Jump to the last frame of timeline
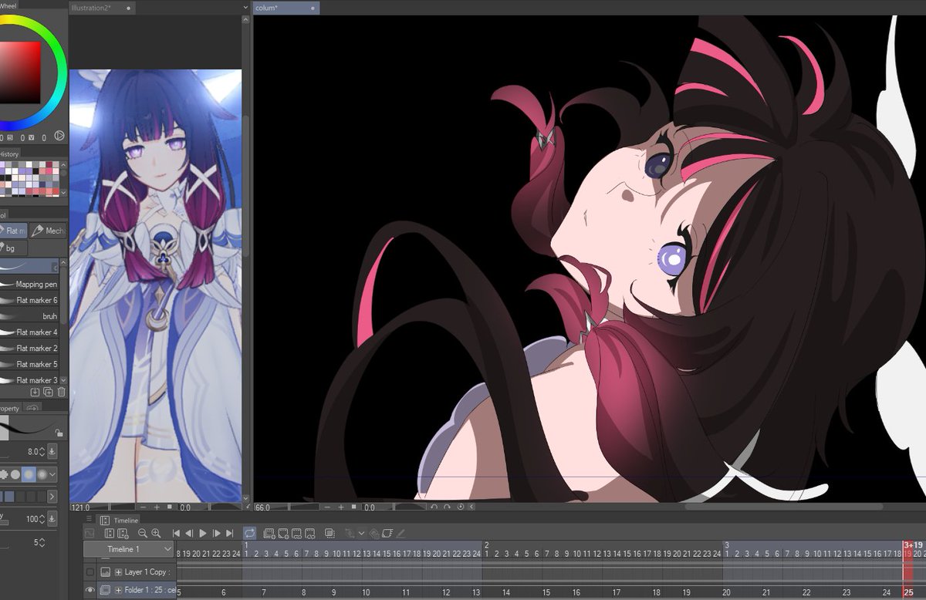This screenshot has height=600, width=926. point(230,533)
